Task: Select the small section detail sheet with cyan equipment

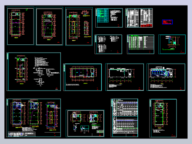Action: coord(172,44)
